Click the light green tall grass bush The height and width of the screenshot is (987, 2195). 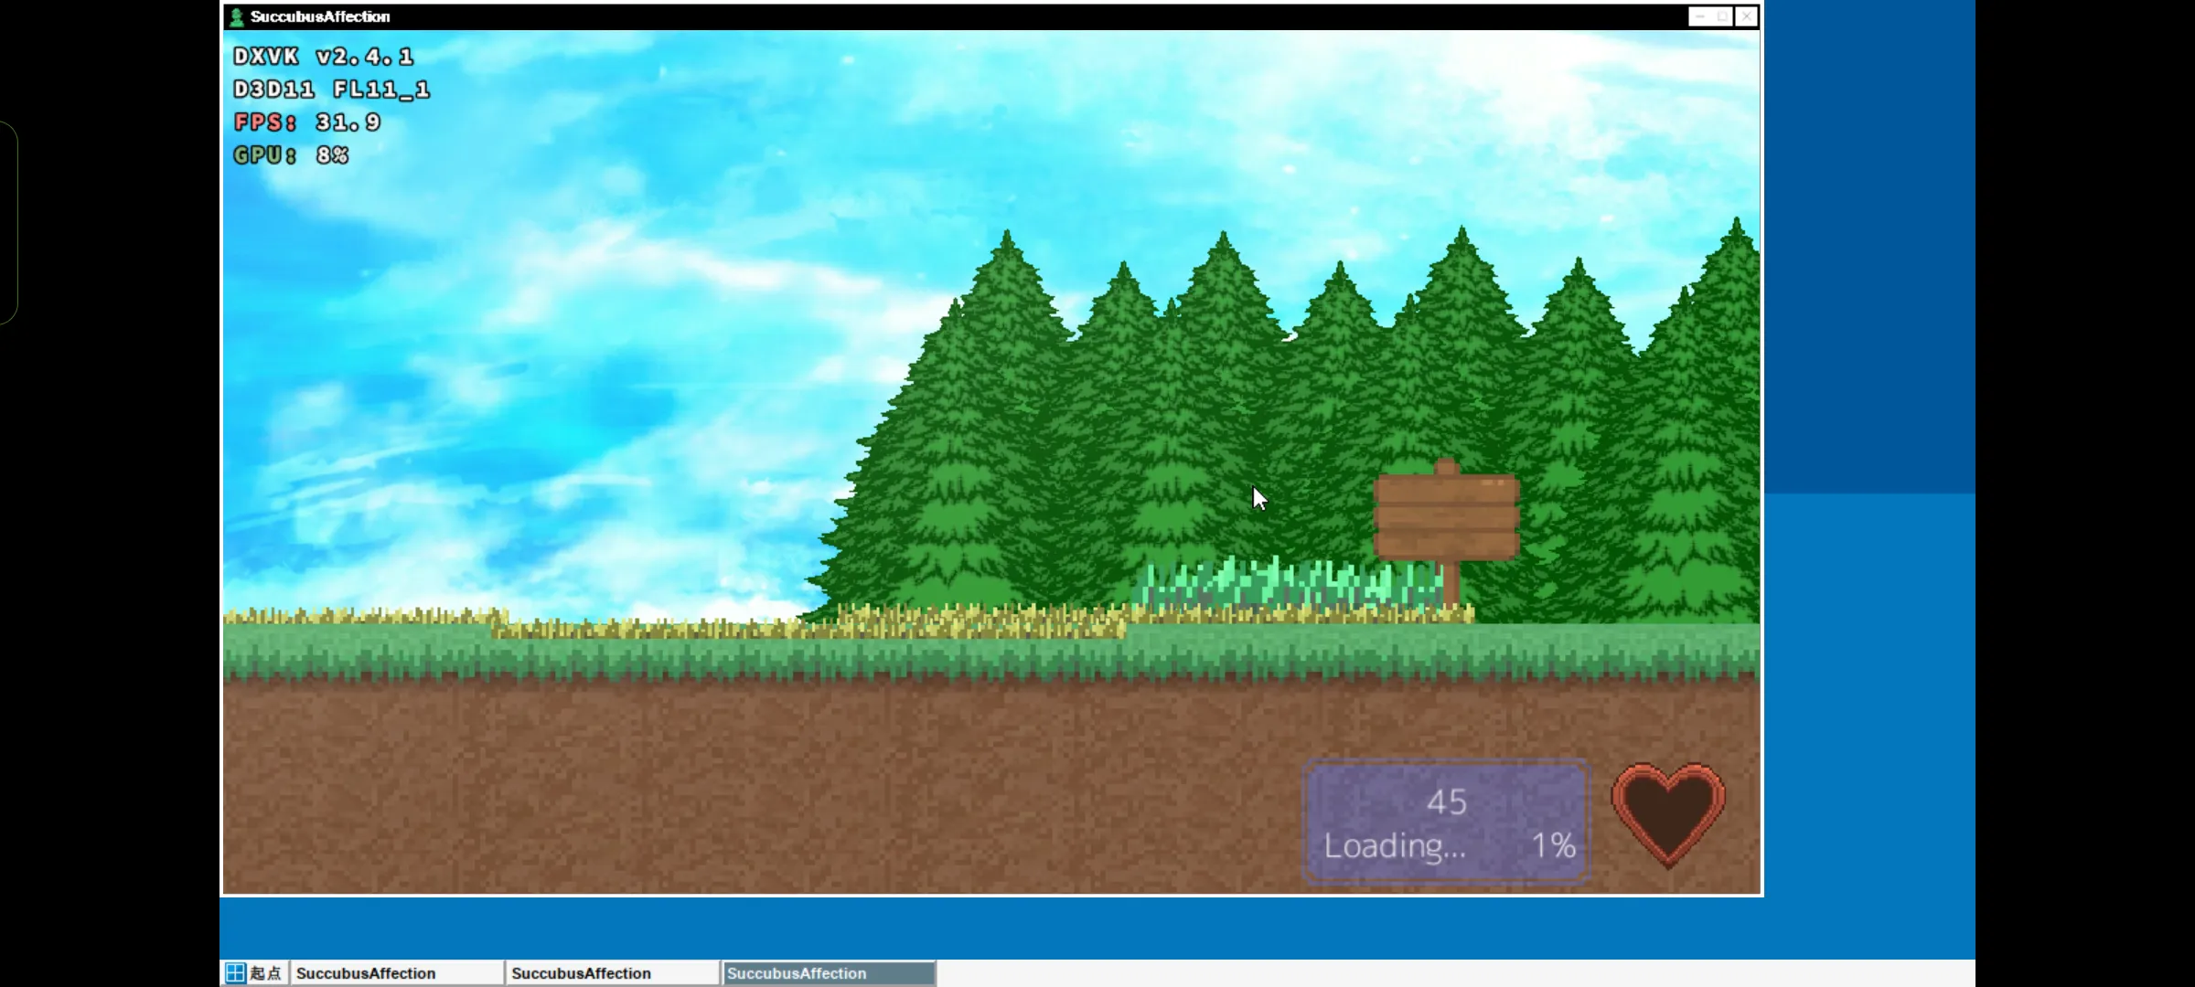click(x=1290, y=582)
